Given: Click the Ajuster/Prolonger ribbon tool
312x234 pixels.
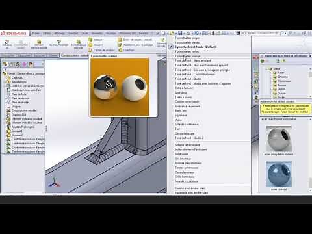Looking at the screenshot, I should (x=58, y=43).
